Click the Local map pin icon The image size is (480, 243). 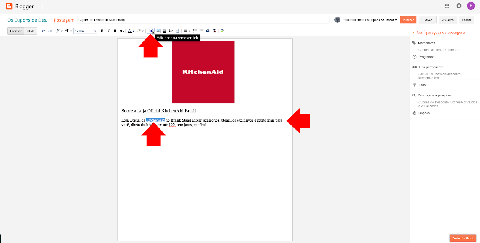(415, 85)
